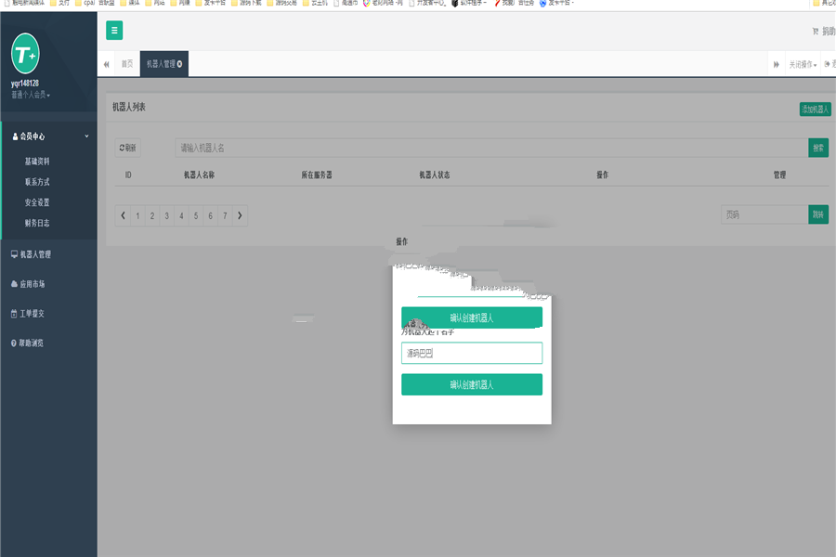Image resolution: width=836 pixels, height=557 pixels.
Task: Open 财务日志 in the sidebar
Action: coord(37,223)
